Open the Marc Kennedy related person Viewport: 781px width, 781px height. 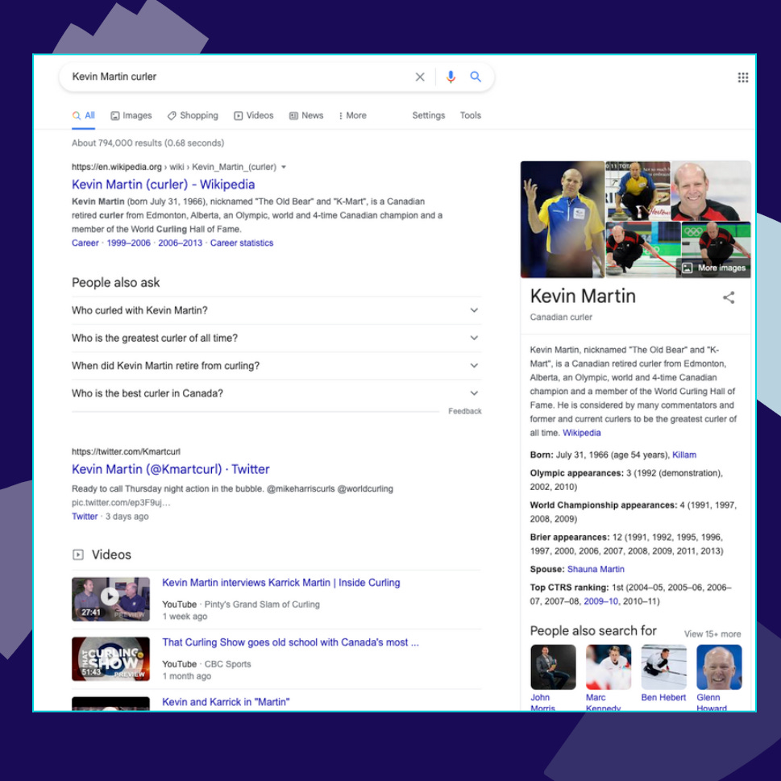609,677
